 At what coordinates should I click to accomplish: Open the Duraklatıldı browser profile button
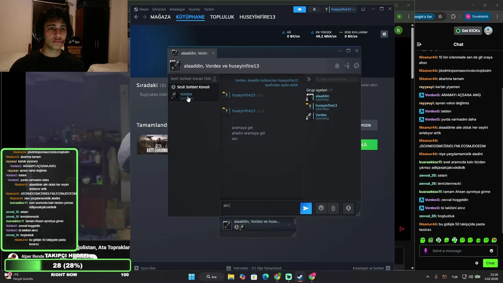pyautogui.click(x=477, y=17)
